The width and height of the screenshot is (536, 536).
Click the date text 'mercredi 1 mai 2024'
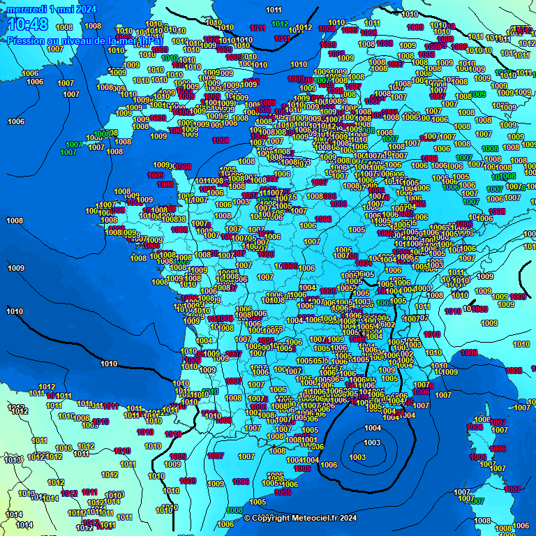[52, 9]
